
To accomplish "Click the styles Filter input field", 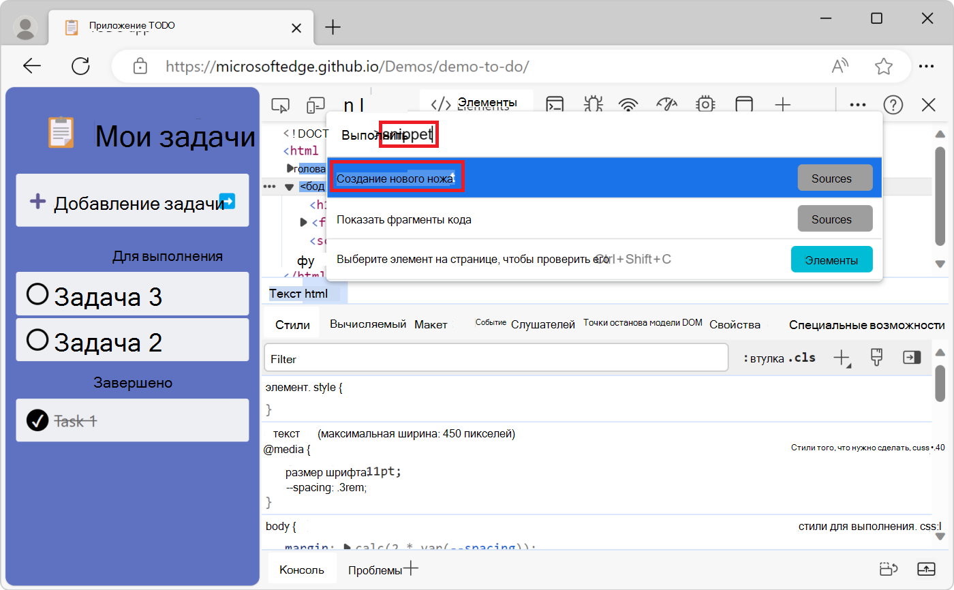I will pyautogui.click(x=497, y=358).
